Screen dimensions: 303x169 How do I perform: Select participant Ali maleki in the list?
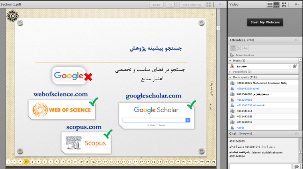(x=250, y=105)
